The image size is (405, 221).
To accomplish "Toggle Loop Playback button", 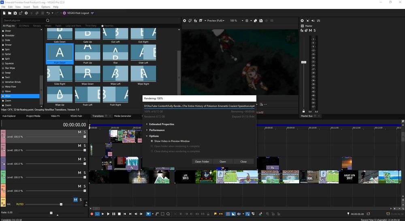I will tap(97, 214).
